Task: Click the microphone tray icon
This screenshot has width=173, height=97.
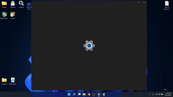Action: [x=153, y=94]
